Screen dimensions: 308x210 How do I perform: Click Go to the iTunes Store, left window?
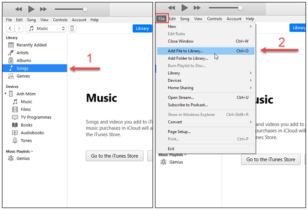pyautogui.click(x=115, y=156)
